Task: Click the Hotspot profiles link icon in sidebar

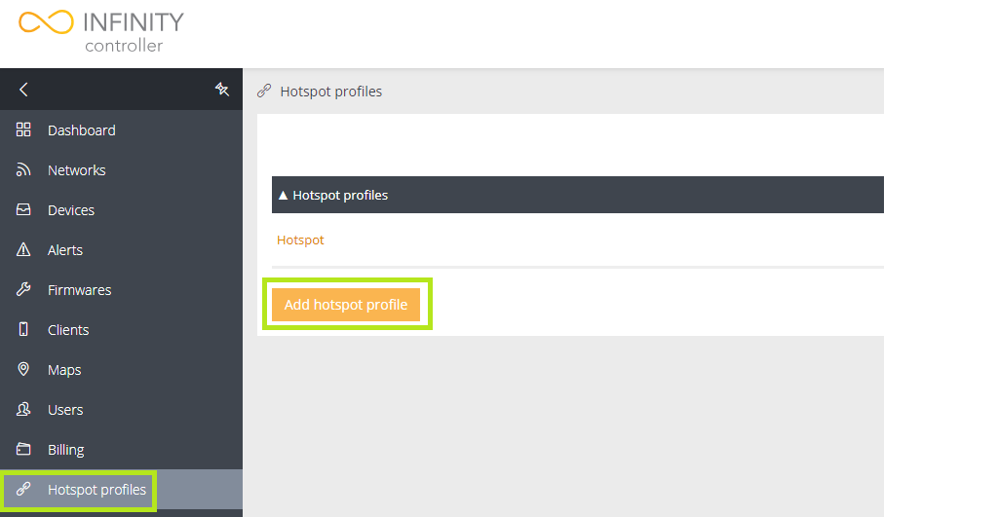Action: click(x=24, y=490)
